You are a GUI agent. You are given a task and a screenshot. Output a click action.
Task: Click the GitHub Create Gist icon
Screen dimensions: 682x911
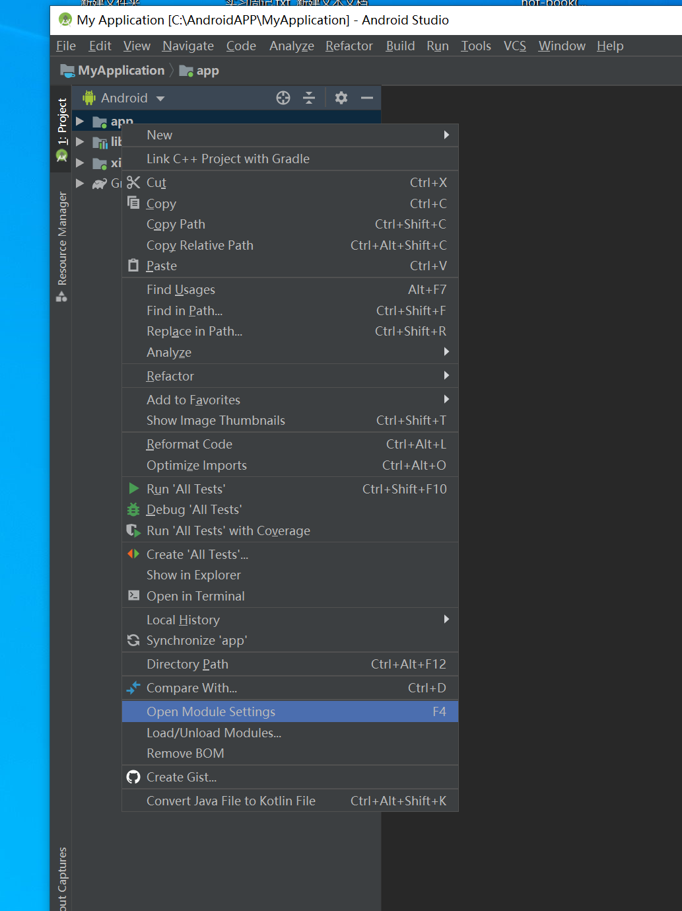(133, 777)
